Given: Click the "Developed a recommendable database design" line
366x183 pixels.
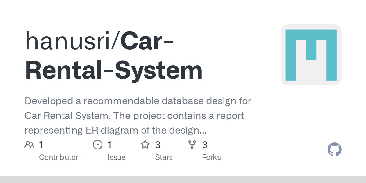Looking at the screenshot, I should point(138,101).
